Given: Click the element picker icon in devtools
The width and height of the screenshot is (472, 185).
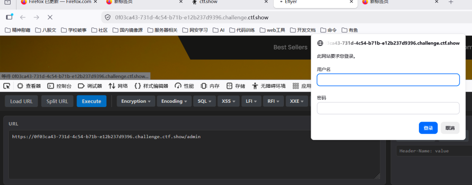Looking at the screenshot, I should point(6,86).
